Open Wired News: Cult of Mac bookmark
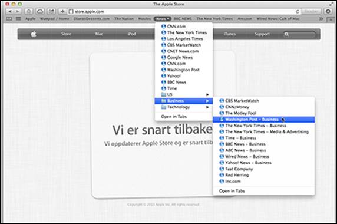 [278, 19]
